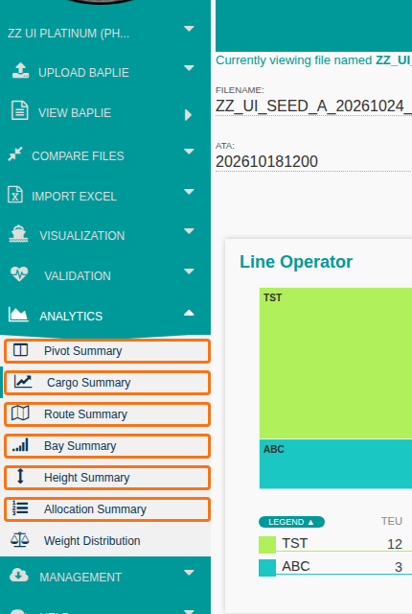
Task: Click the COMPARE FILES menu label
Action: tap(78, 156)
